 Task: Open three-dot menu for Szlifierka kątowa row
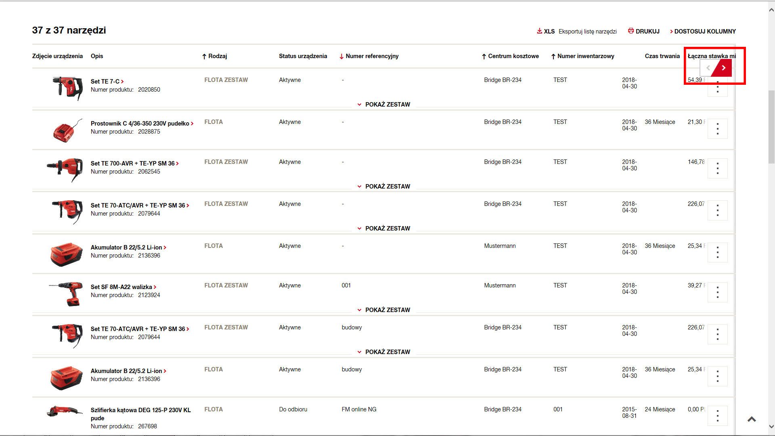[717, 416]
